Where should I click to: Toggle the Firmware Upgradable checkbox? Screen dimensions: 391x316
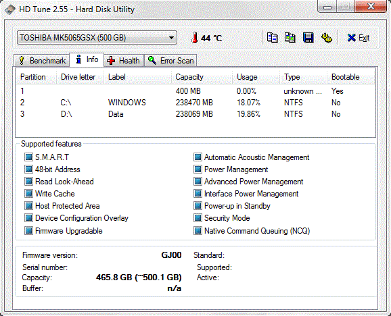(x=28, y=231)
